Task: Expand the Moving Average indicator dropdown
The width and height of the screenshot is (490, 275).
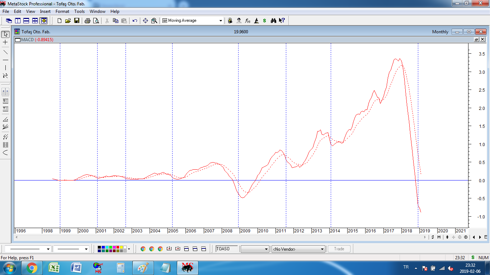Action: [221, 21]
